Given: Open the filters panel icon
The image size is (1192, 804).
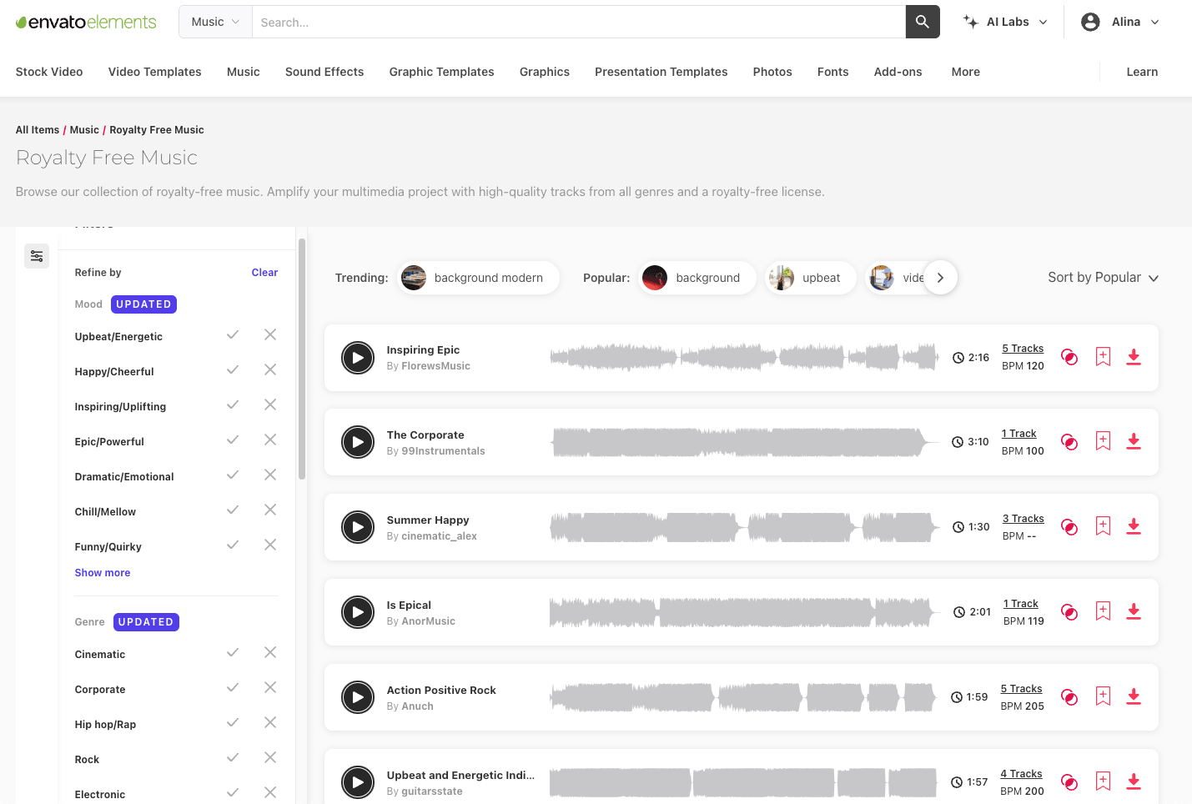Looking at the screenshot, I should 36,256.
